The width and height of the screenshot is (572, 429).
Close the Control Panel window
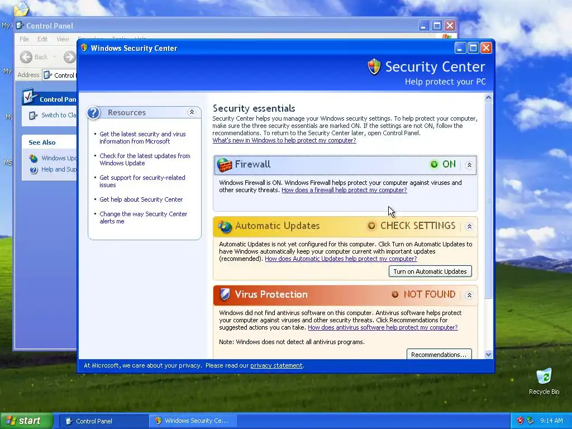pyautogui.click(x=450, y=26)
